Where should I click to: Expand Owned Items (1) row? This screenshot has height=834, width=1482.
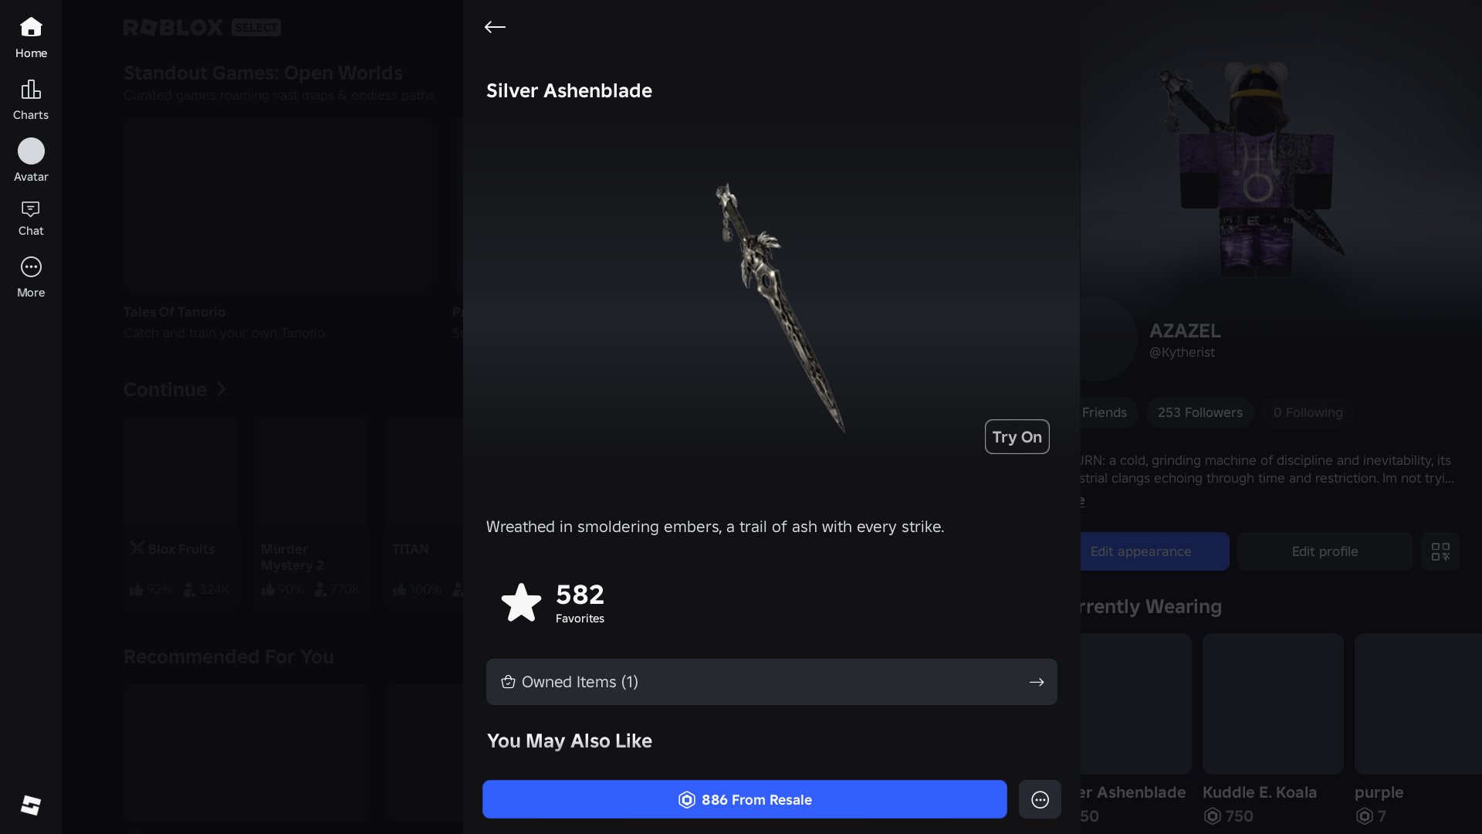tap(772, 682)
